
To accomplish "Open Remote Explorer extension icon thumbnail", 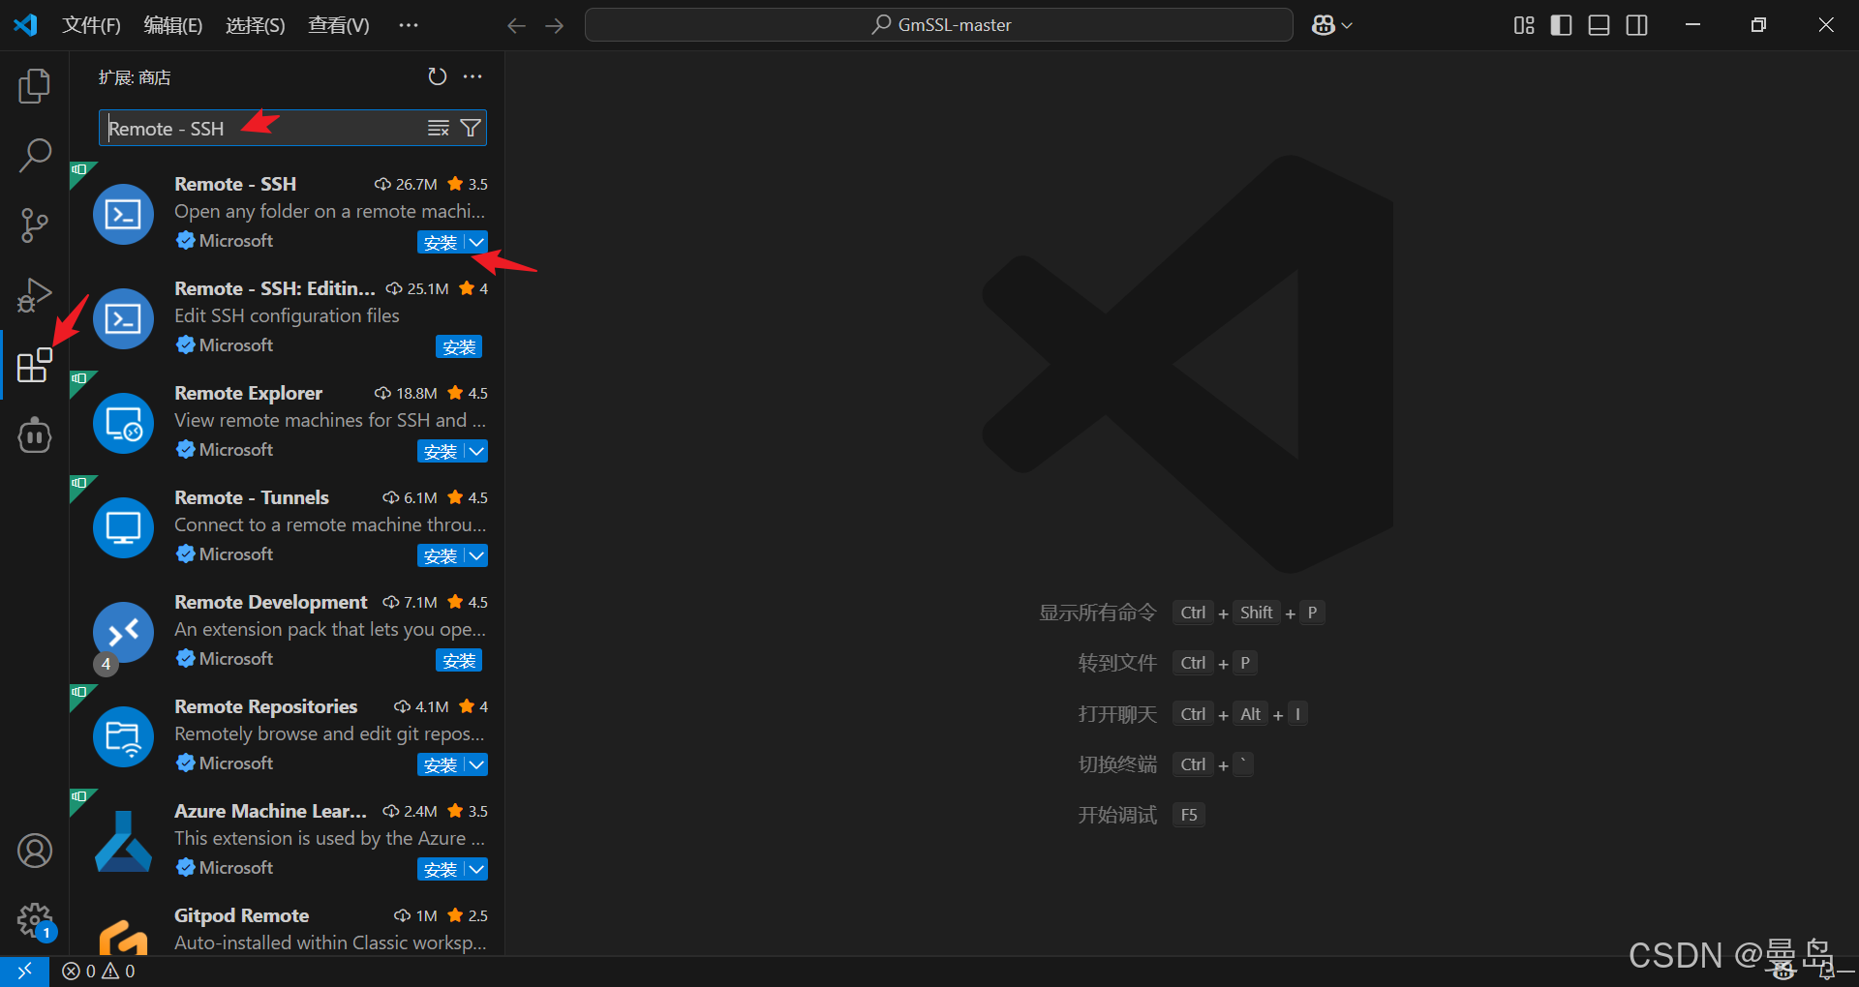I will (x=123, y=423).
